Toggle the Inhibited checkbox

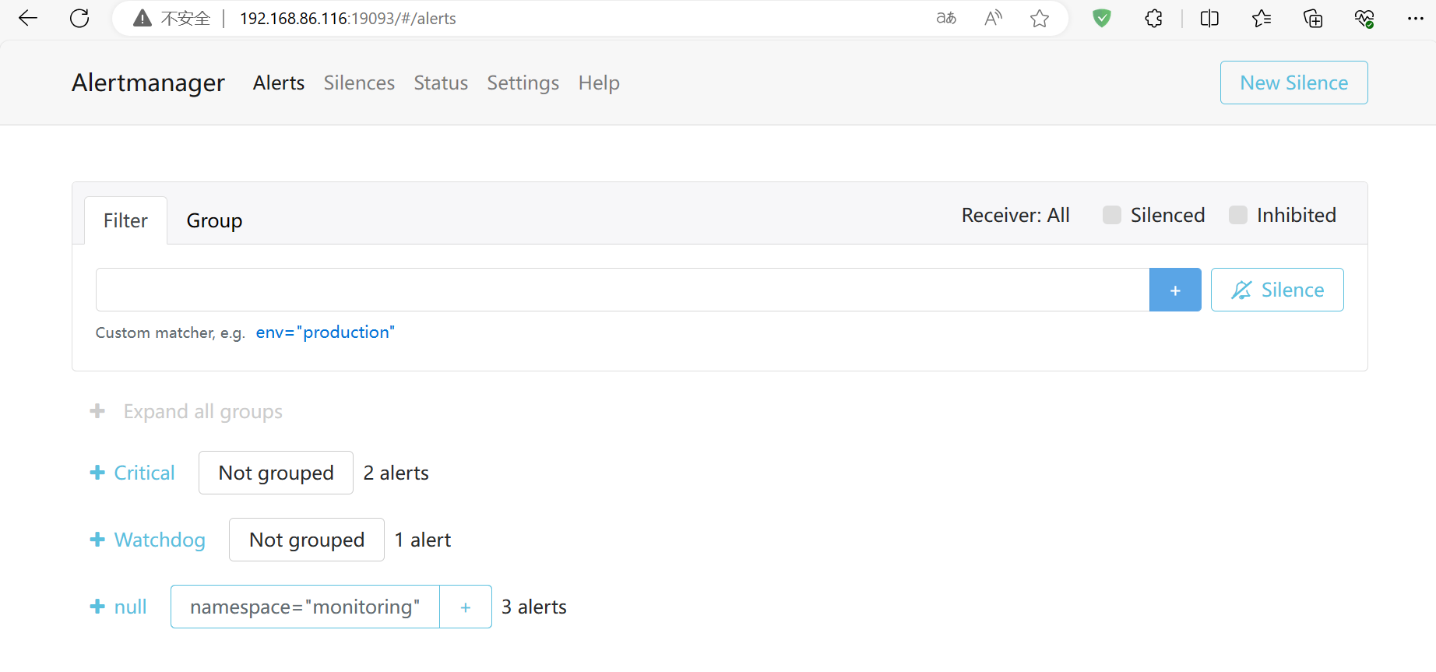(x=1238, y=215)
